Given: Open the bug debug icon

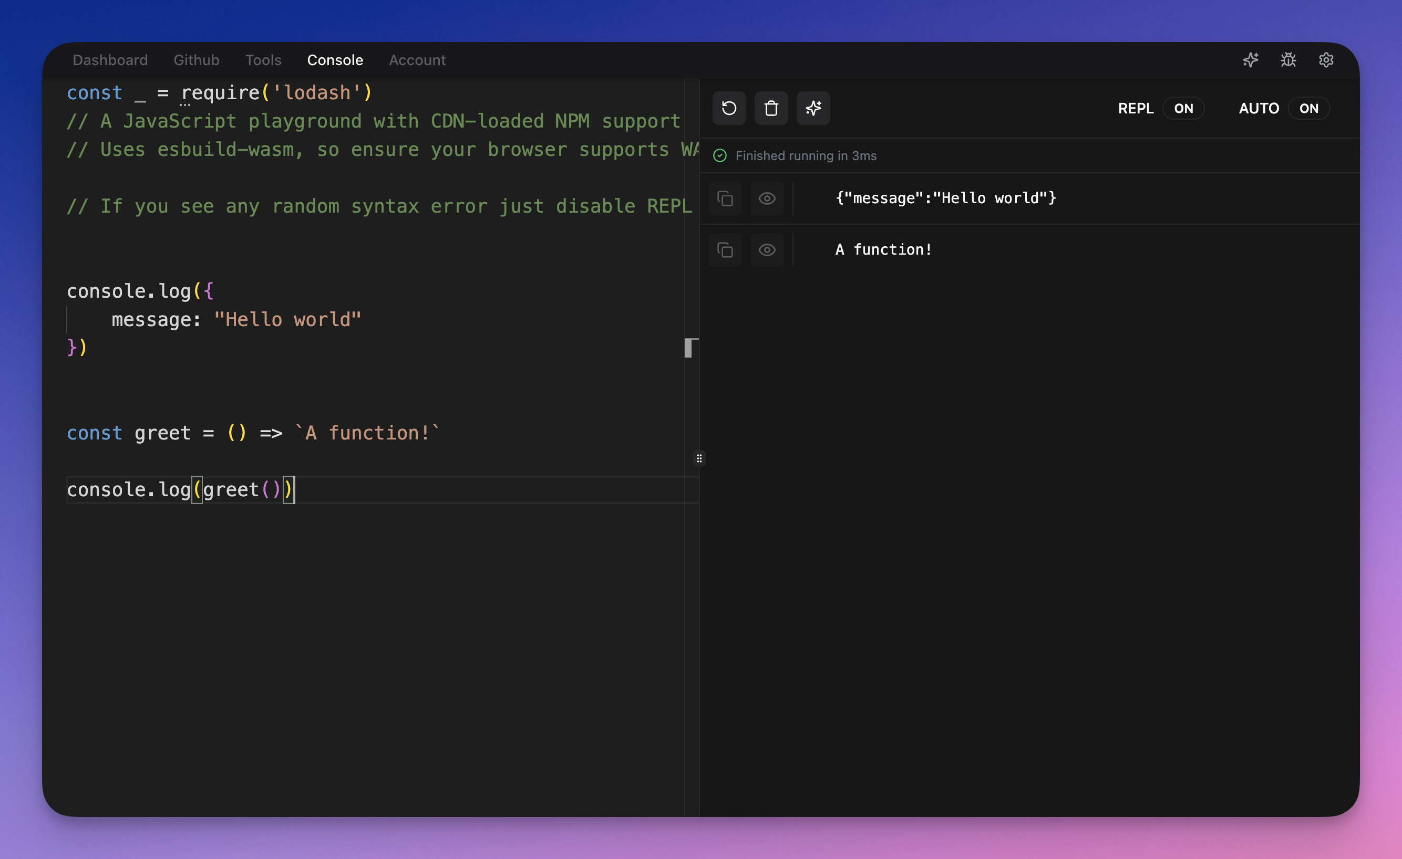Looking at the screenshot, I should click(1288, 60).
